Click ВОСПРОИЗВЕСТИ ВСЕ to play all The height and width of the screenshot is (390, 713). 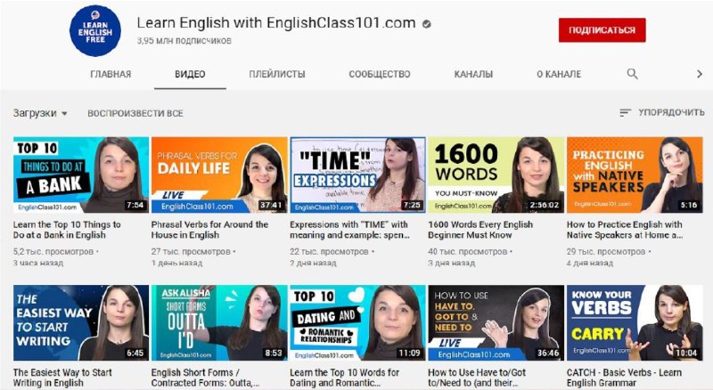(135, 113)
